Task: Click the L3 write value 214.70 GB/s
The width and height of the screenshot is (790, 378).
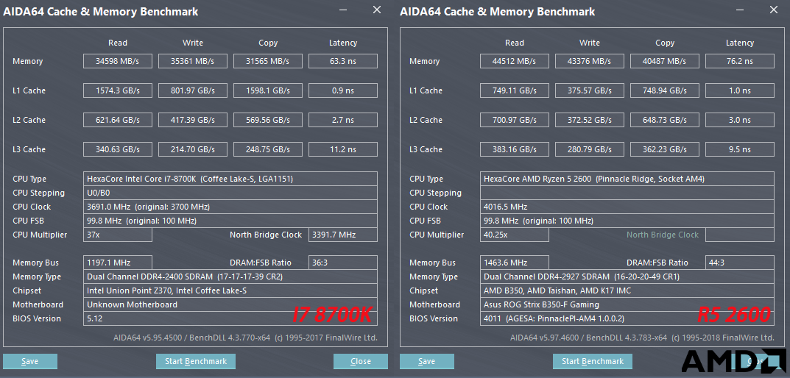Action: pyautogui.click(x=192, y=149)
